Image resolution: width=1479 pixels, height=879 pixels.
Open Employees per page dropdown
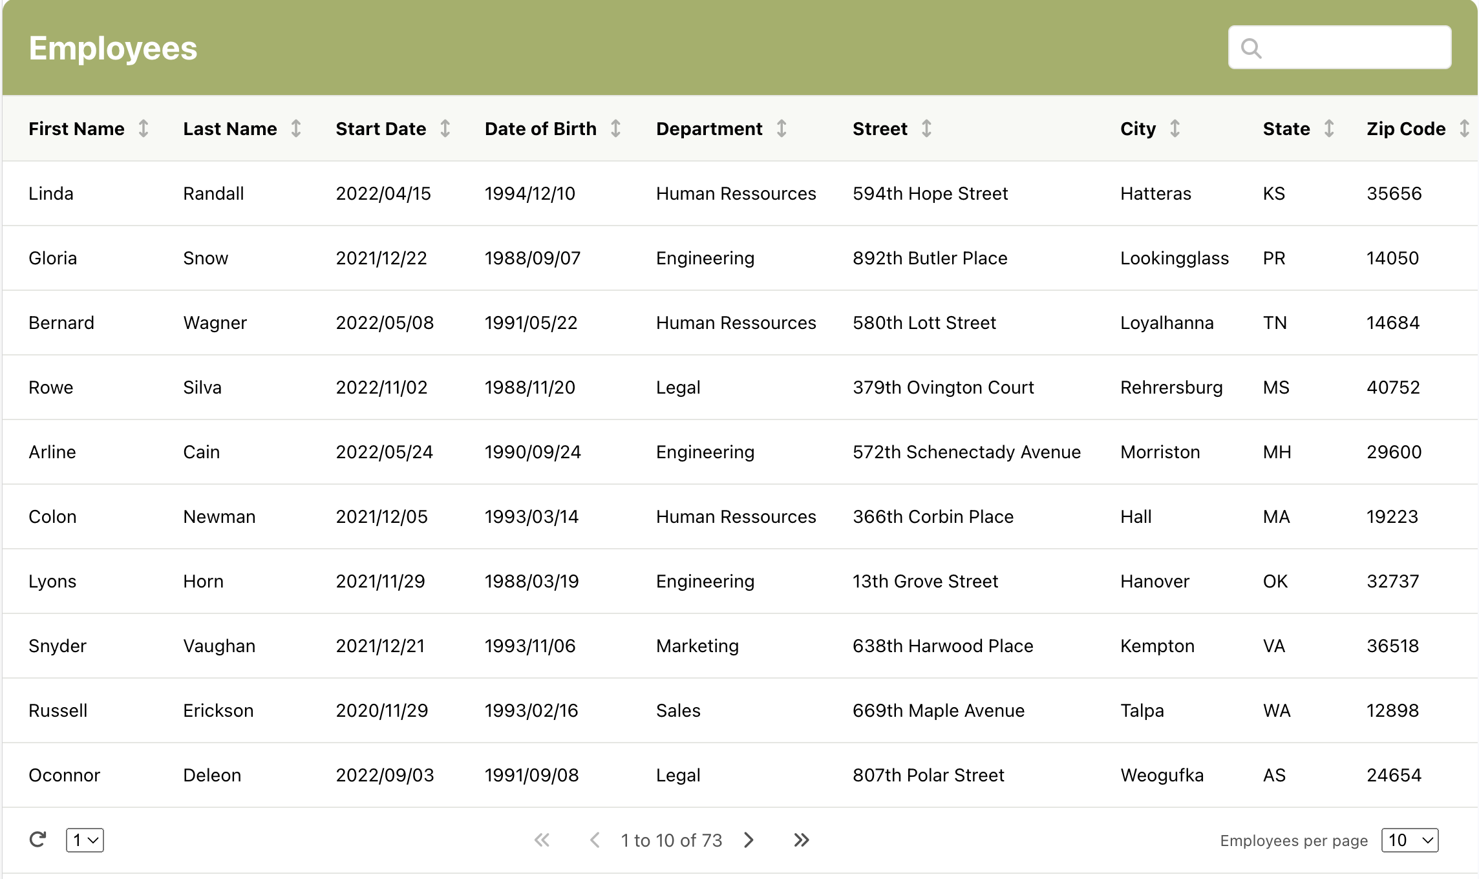pos(1409,840)
